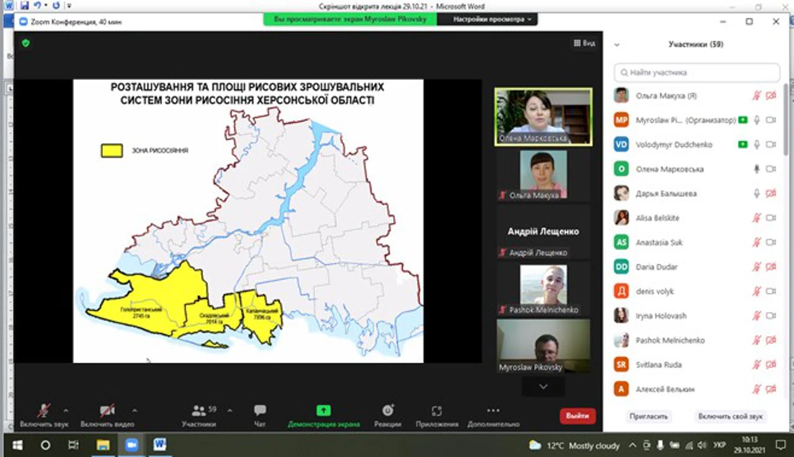Select Андрій Лещенко video tile

point(543,232)
